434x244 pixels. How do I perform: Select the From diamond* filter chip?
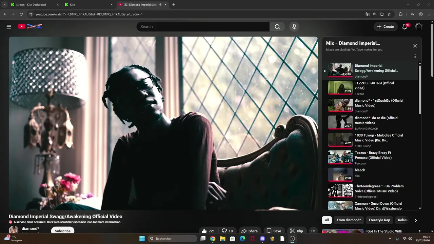click(x=349, y=220)
